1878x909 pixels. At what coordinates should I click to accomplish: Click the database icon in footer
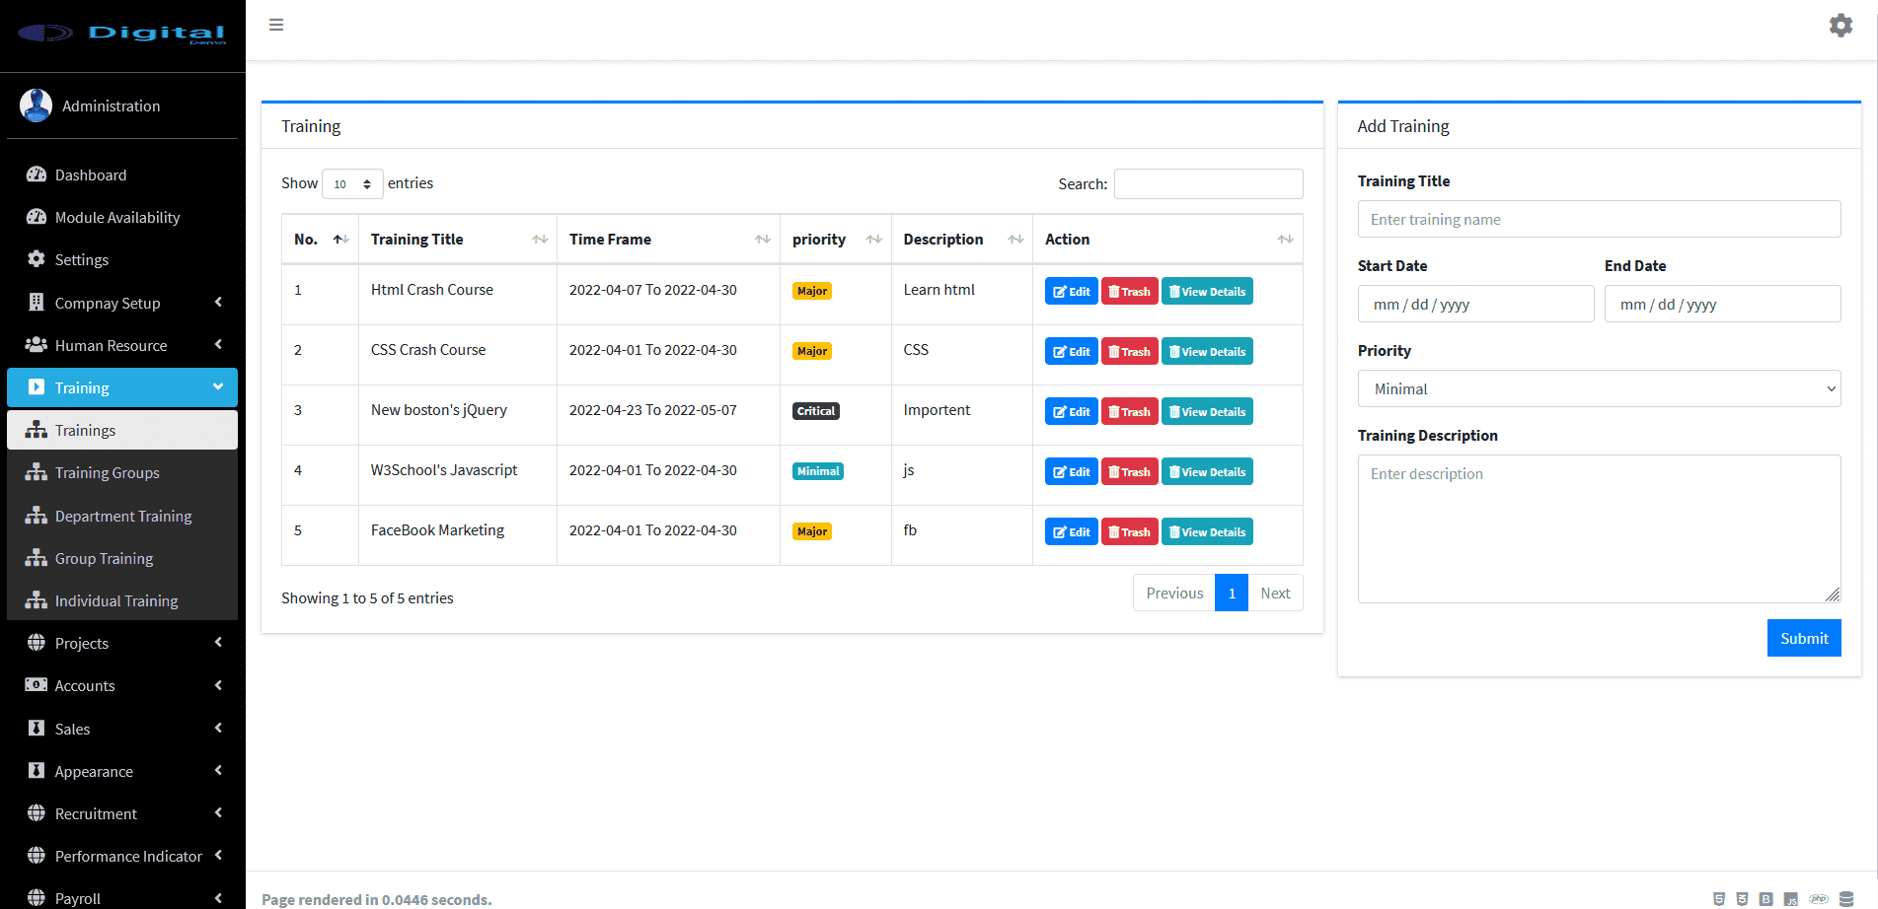(1846, 898)
